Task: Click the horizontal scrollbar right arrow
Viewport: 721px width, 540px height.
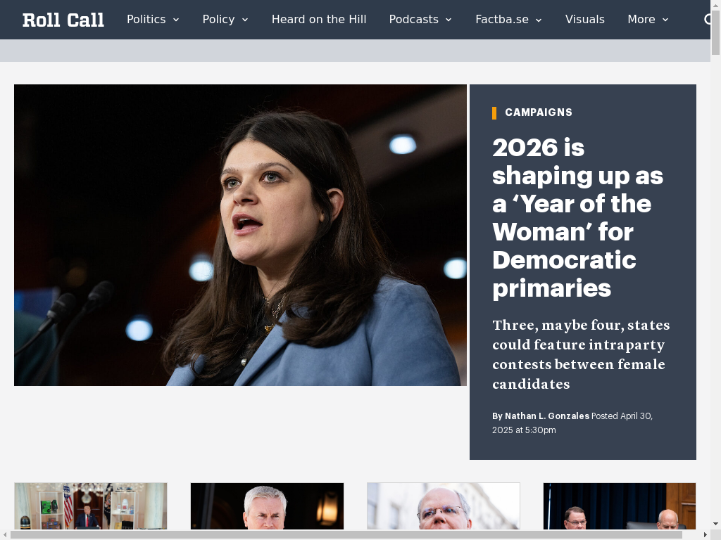Action: tap(706, 535)
